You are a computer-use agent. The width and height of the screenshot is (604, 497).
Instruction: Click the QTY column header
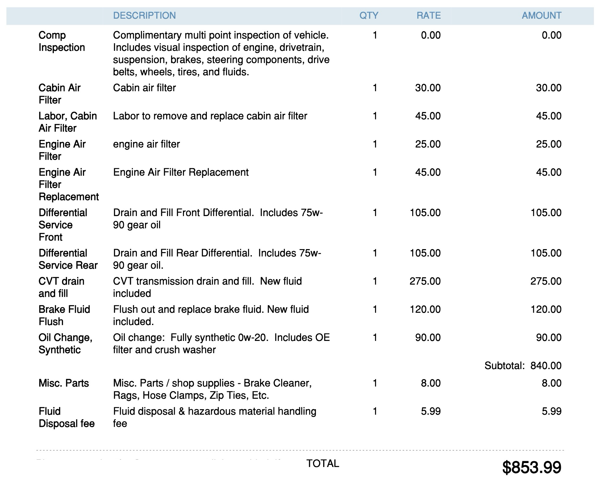click(x=369, y=16)
